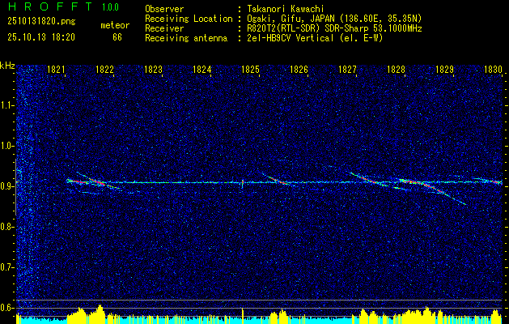509x324 pixels.
Task: Click the 1827 time marker
Action: pyautogui.click(x=347, y=69)
